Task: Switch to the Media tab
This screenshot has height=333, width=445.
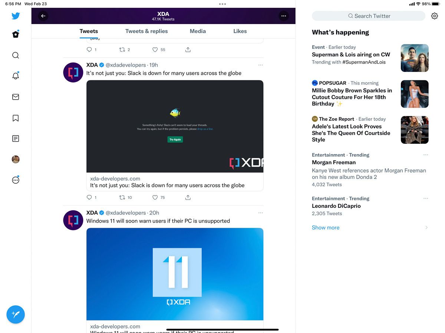Action: 198,31
